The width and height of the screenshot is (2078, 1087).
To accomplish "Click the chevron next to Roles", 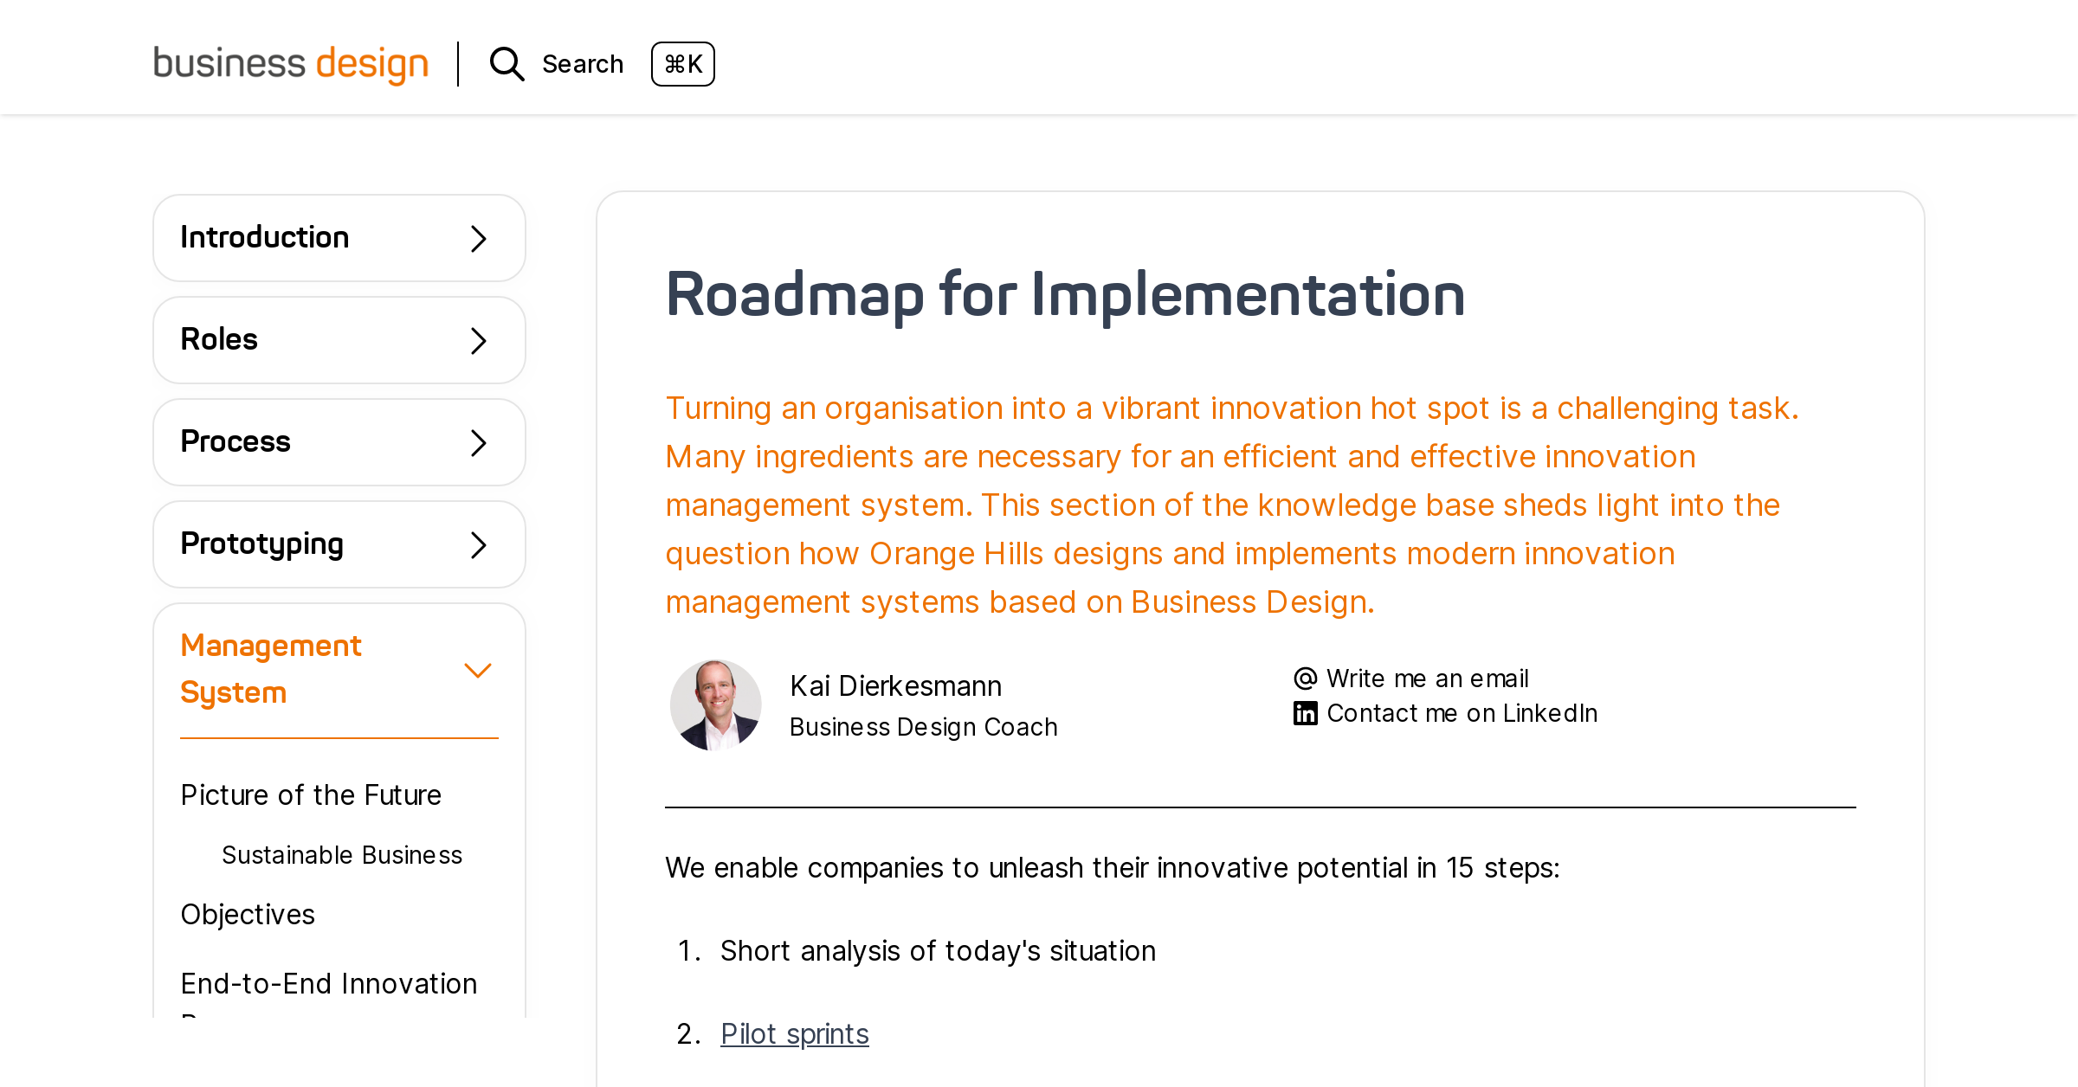I will [x=477, y=340].
